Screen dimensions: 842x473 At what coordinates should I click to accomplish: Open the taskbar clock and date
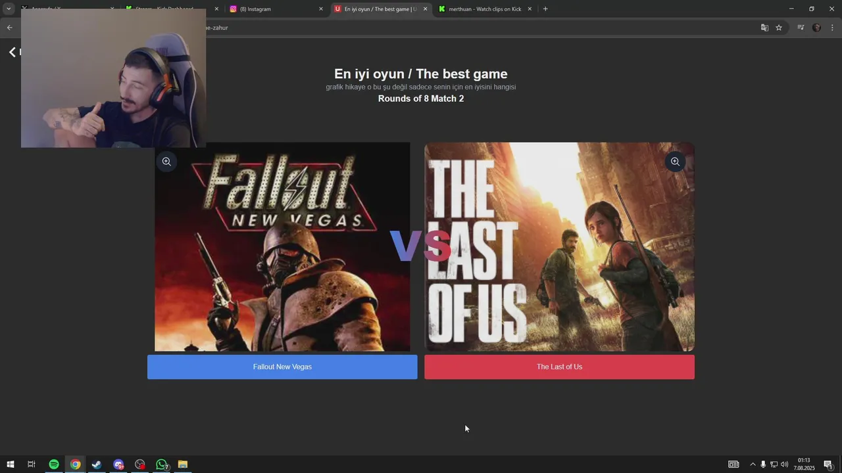point(804,464)
